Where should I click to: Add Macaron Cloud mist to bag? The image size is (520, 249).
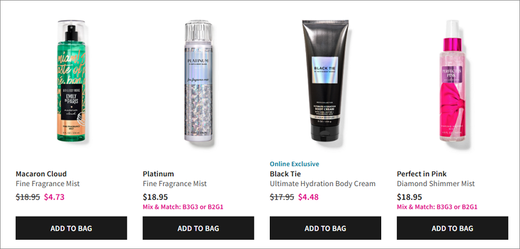point(72,228)
